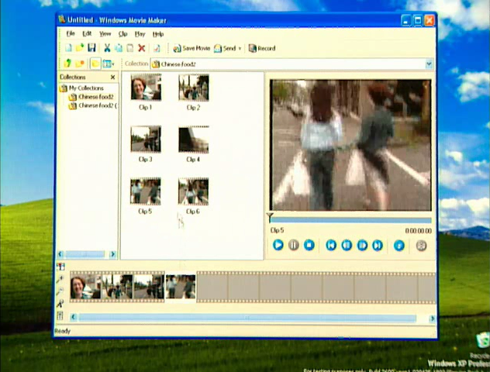Screen dimensions: 490x372
Task: Click the Back button in monitor
Action: (331, 245)
